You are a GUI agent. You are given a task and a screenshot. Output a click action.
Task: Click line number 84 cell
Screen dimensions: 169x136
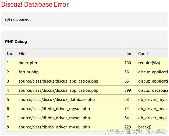[127, 118]
